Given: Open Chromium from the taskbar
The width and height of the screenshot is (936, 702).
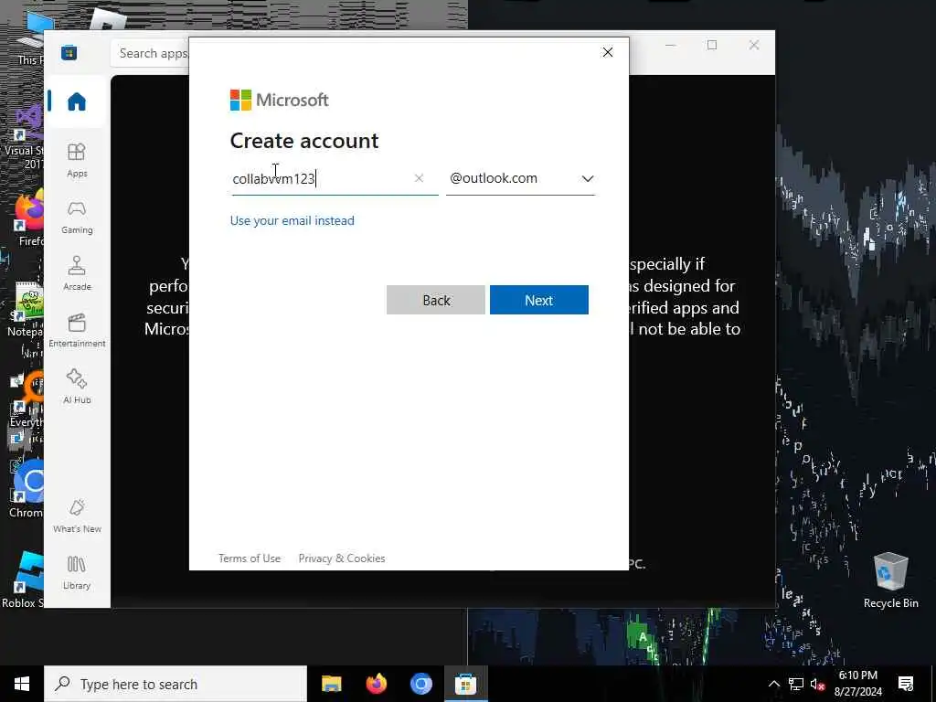Looking at the screenshot, I should (x=420, y=684).
